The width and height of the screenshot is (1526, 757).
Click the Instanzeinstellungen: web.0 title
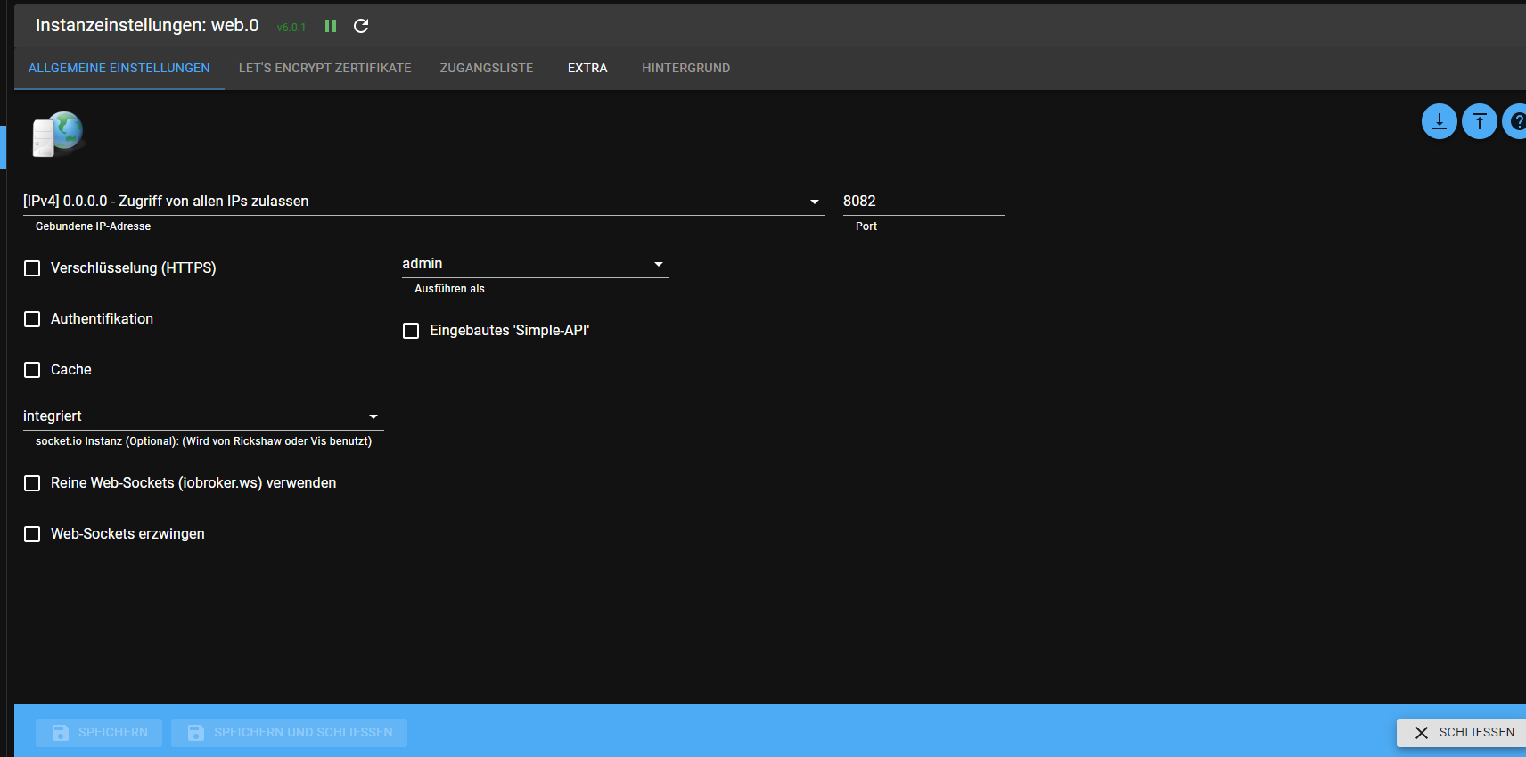coord(147,25)
